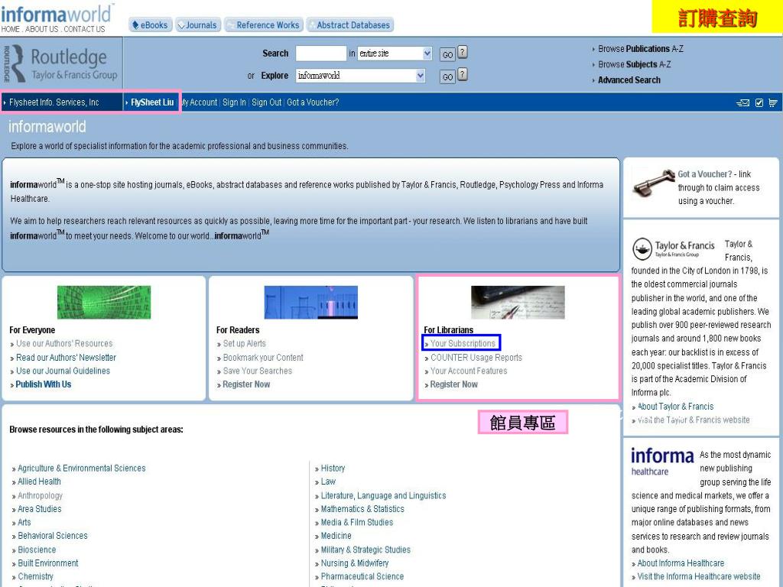
Task: Click the FlySheet Liu user link
Action: coord(152,102)
